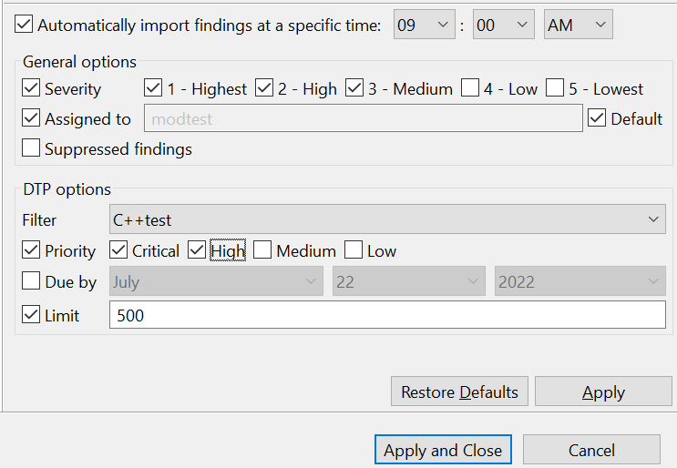Uncheck the Critical priority checkbox

(x=118, y=249)
